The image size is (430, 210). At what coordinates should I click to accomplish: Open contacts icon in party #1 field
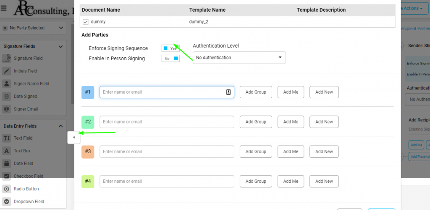228,92
